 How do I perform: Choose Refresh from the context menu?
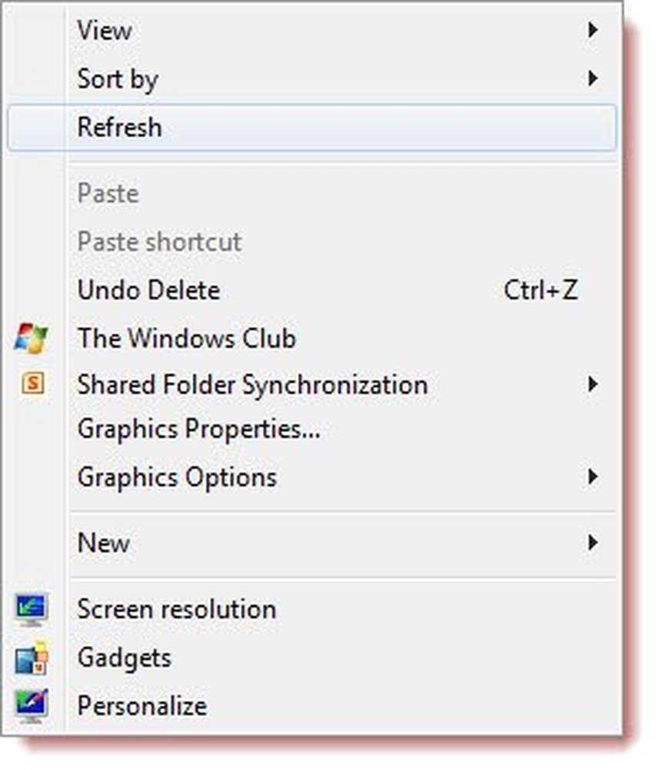120,127
